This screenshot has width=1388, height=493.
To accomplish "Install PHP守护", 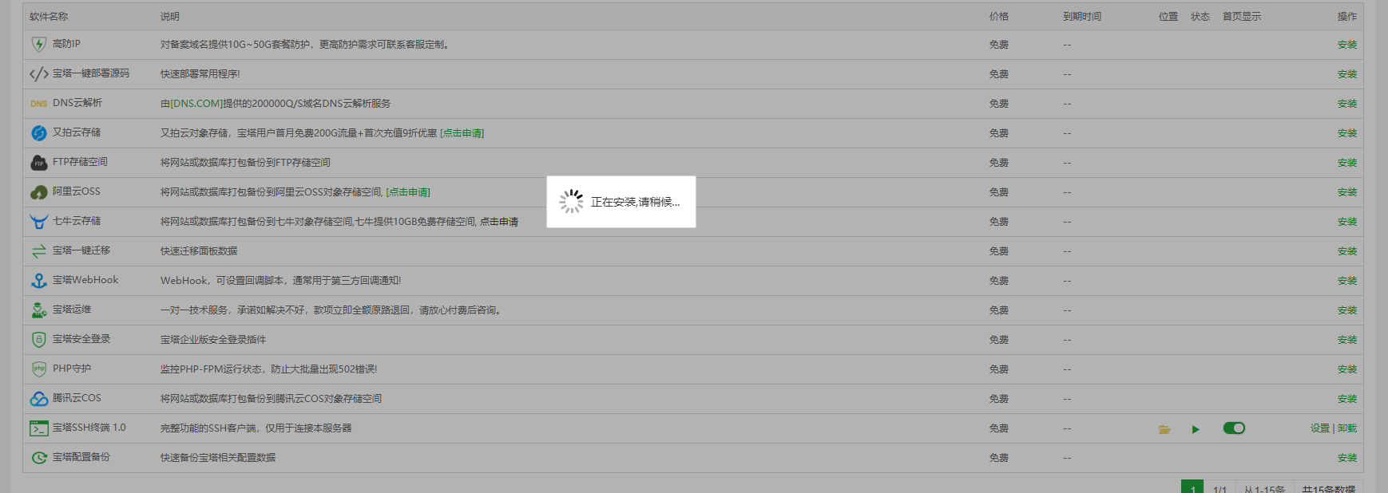I will pyautogui.click(x=1346, y=369).
